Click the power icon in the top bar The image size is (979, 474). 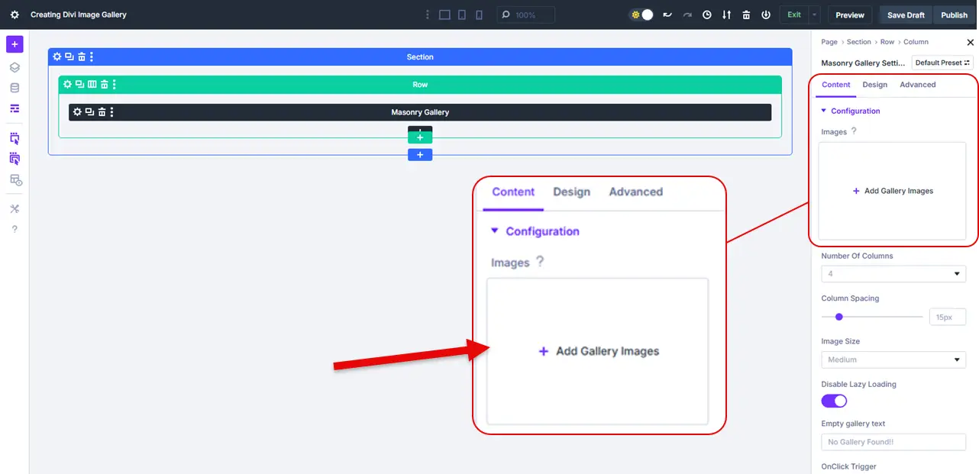point(766,15)
